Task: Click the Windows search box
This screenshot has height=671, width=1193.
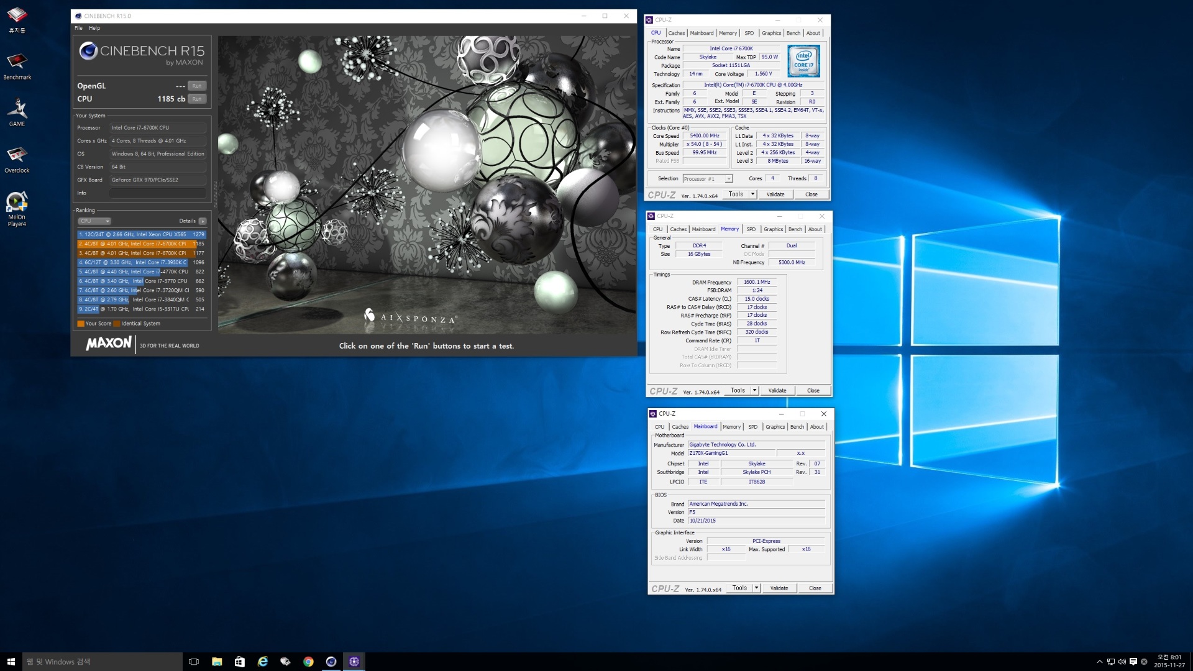Action: 103,662
